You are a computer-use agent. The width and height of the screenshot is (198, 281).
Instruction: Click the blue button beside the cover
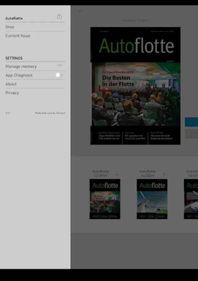[x=191, y=122]
